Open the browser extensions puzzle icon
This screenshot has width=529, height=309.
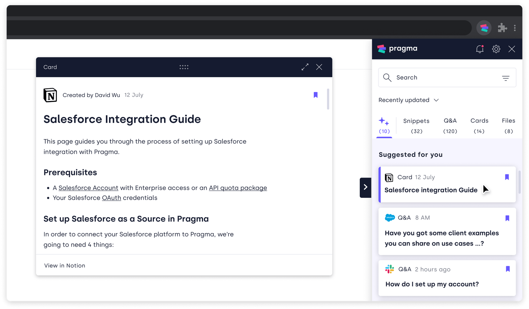502,28
